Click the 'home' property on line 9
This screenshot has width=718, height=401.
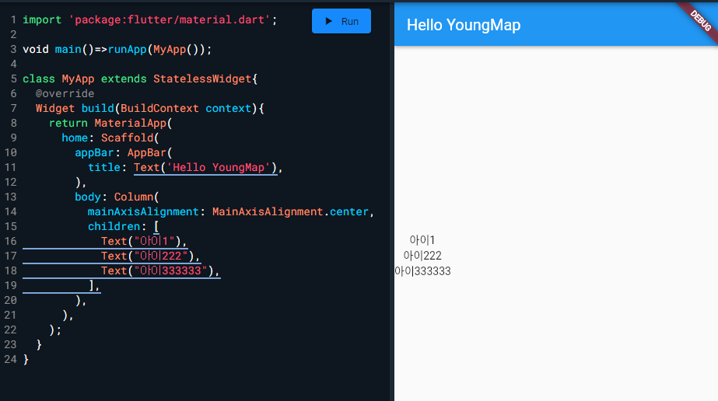pos(75,138)
